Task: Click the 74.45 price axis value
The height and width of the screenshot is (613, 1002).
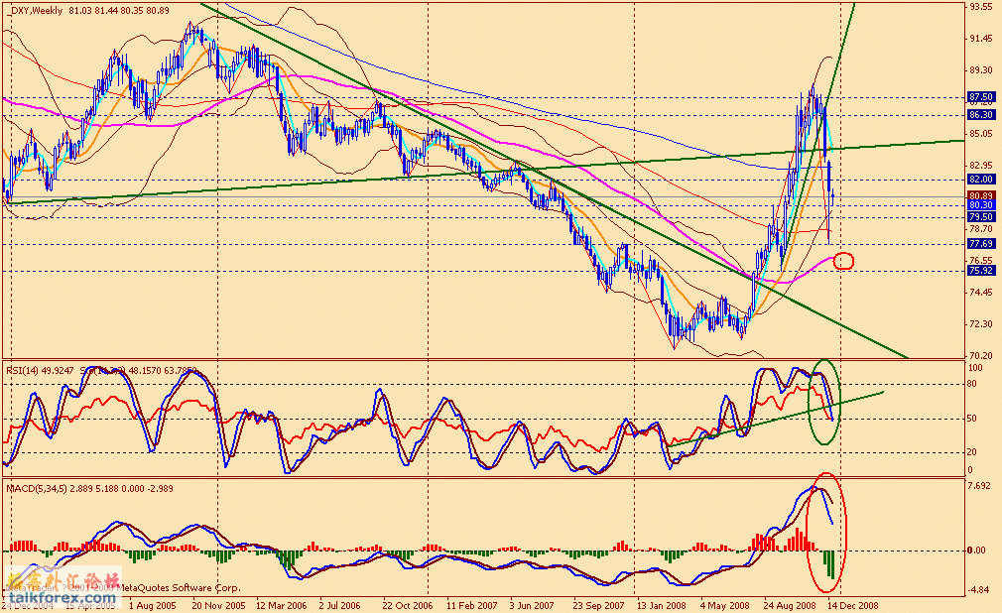Action: click(x=981, y=293)
